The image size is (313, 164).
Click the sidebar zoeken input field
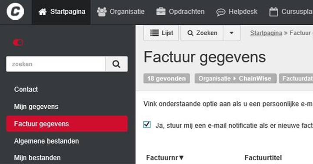[x=56, y=64]
